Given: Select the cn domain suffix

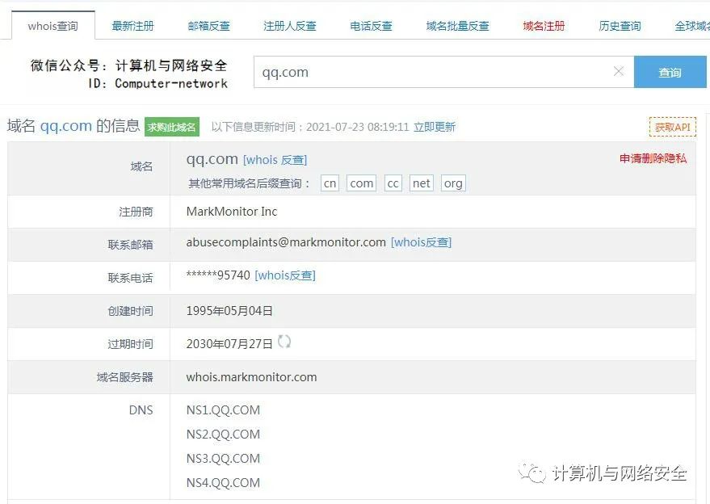Looking at the screenshot, I should tap(330, 183).
